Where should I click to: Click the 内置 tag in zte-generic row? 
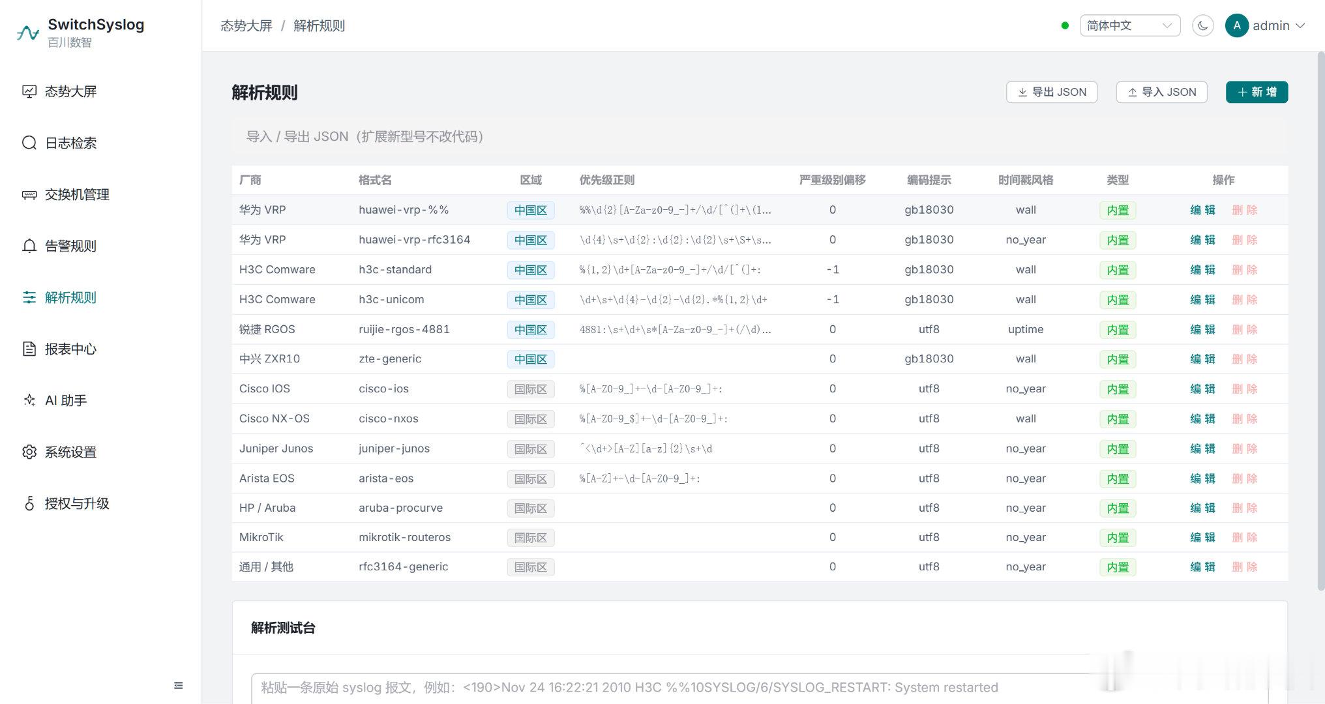click(1118, 359)
